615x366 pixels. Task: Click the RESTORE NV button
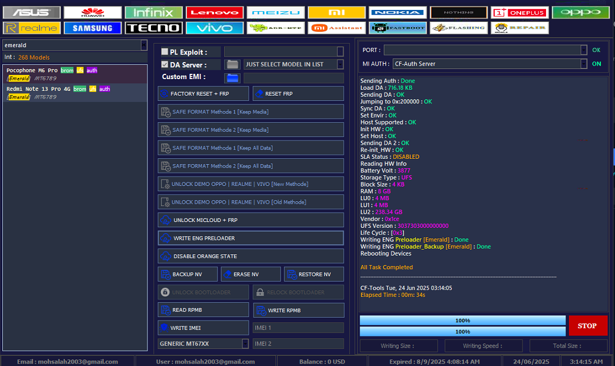[x=314, y=274]
